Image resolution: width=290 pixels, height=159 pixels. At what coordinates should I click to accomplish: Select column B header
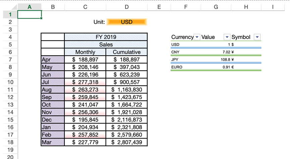point(53,7)
